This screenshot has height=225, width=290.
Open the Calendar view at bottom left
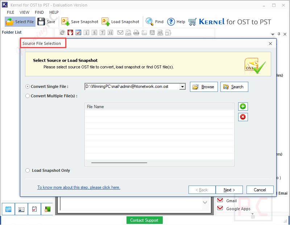(8, 209)
